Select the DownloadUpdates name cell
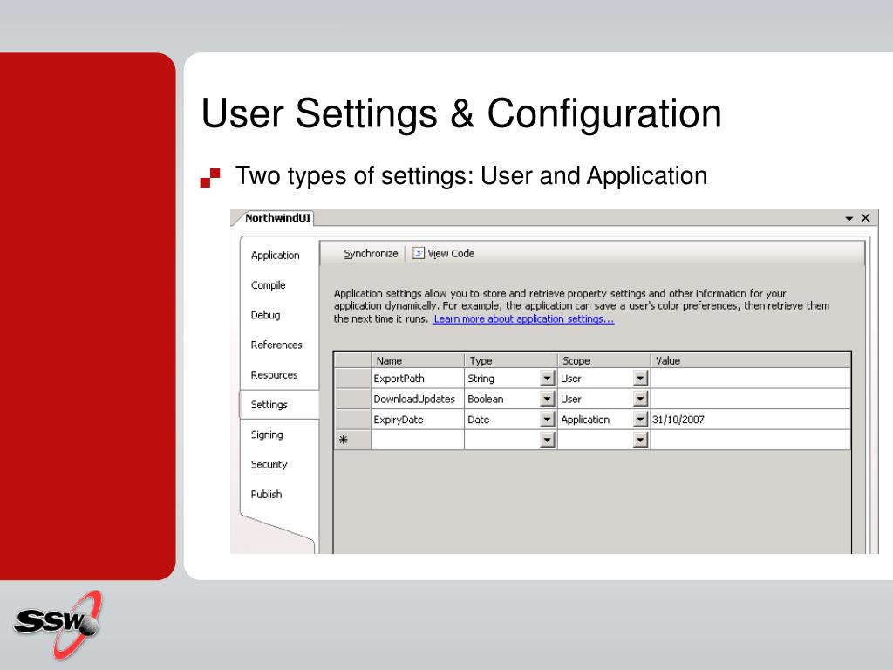The width and height of the screenshot is (893, 670). 418,399
